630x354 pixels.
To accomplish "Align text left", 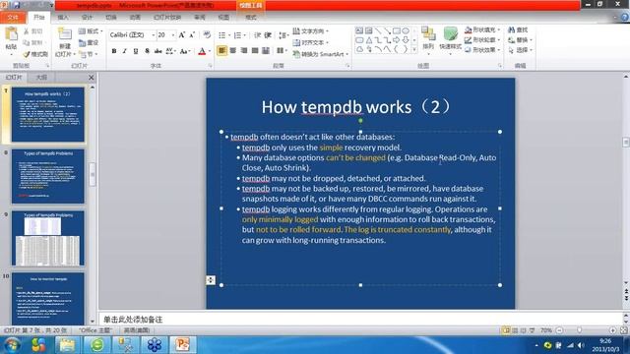I will (x=221, y=50).
